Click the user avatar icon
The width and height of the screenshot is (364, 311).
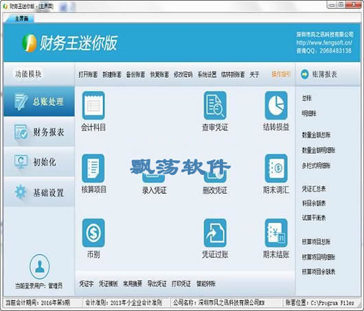pos(39,266)
